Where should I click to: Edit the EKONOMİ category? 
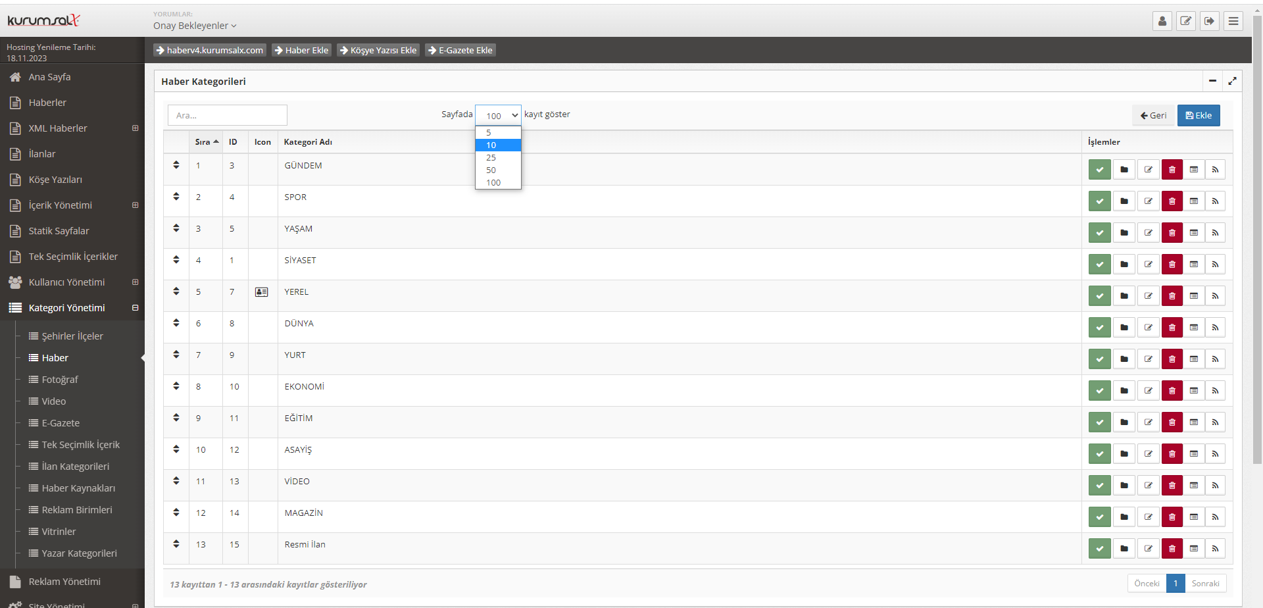point(1149,391)
